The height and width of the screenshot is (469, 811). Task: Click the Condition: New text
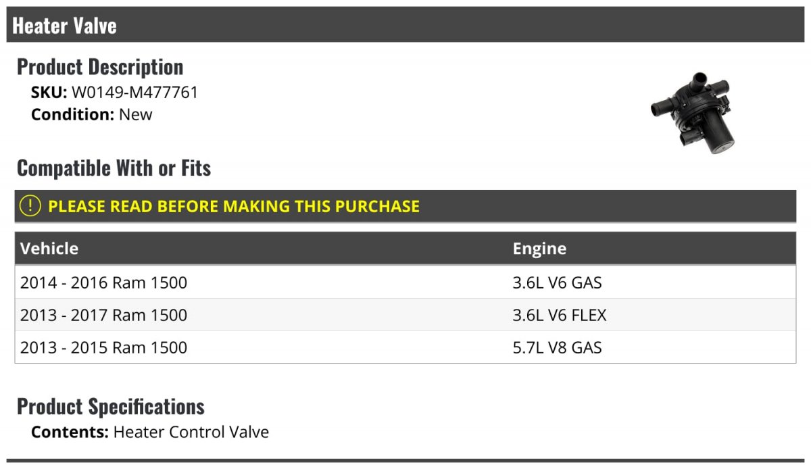pos(92,114)
